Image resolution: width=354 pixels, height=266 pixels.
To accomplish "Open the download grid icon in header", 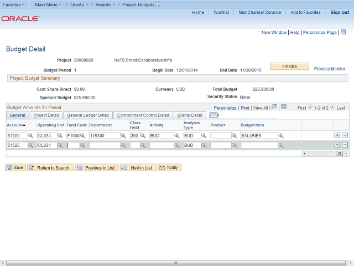I will (284, 107).
